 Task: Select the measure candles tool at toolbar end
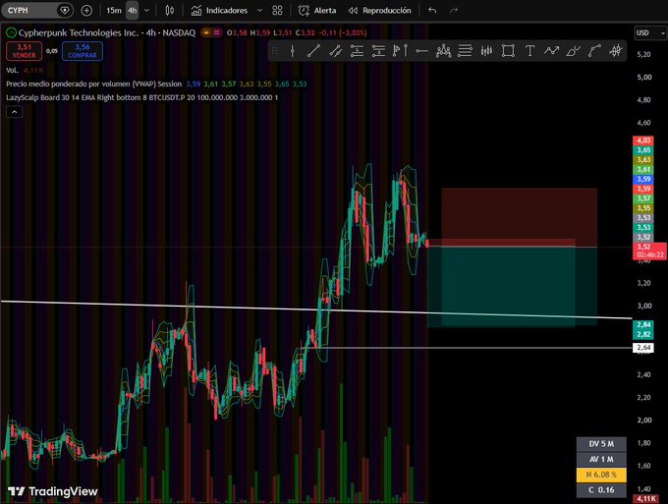tap(616, 51)
